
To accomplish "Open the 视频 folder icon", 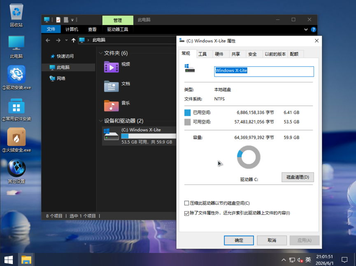I will (x=111, y=67).
